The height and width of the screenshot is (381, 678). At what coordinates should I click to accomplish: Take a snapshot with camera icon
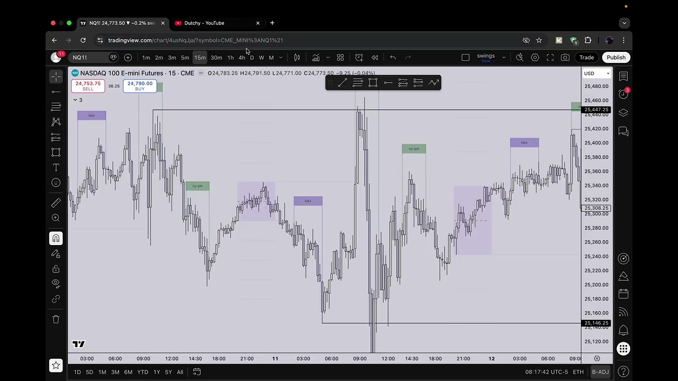click(x=565, y=57)
